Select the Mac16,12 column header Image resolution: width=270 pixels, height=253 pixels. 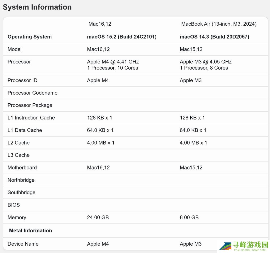click(x=100, y=24)
